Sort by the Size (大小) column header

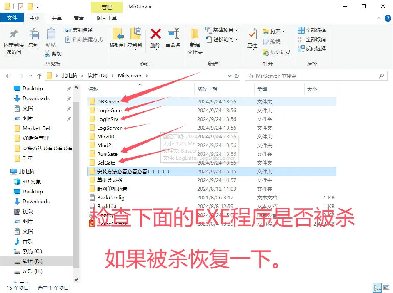pyautogui.click(x=312, y=89)
